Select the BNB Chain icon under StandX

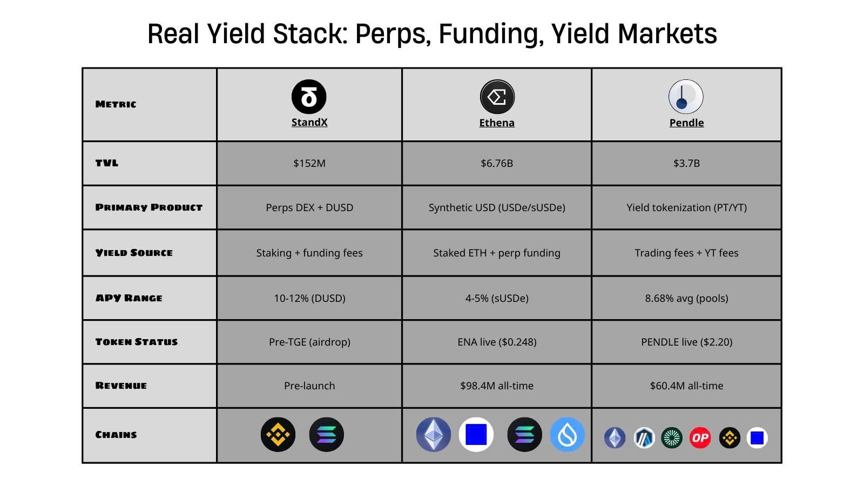pyautogui.click(x=278, y=435)
